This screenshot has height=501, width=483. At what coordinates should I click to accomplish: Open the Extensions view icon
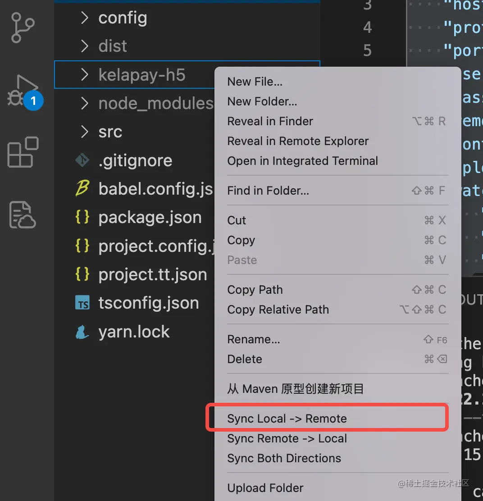click(23, 152)
